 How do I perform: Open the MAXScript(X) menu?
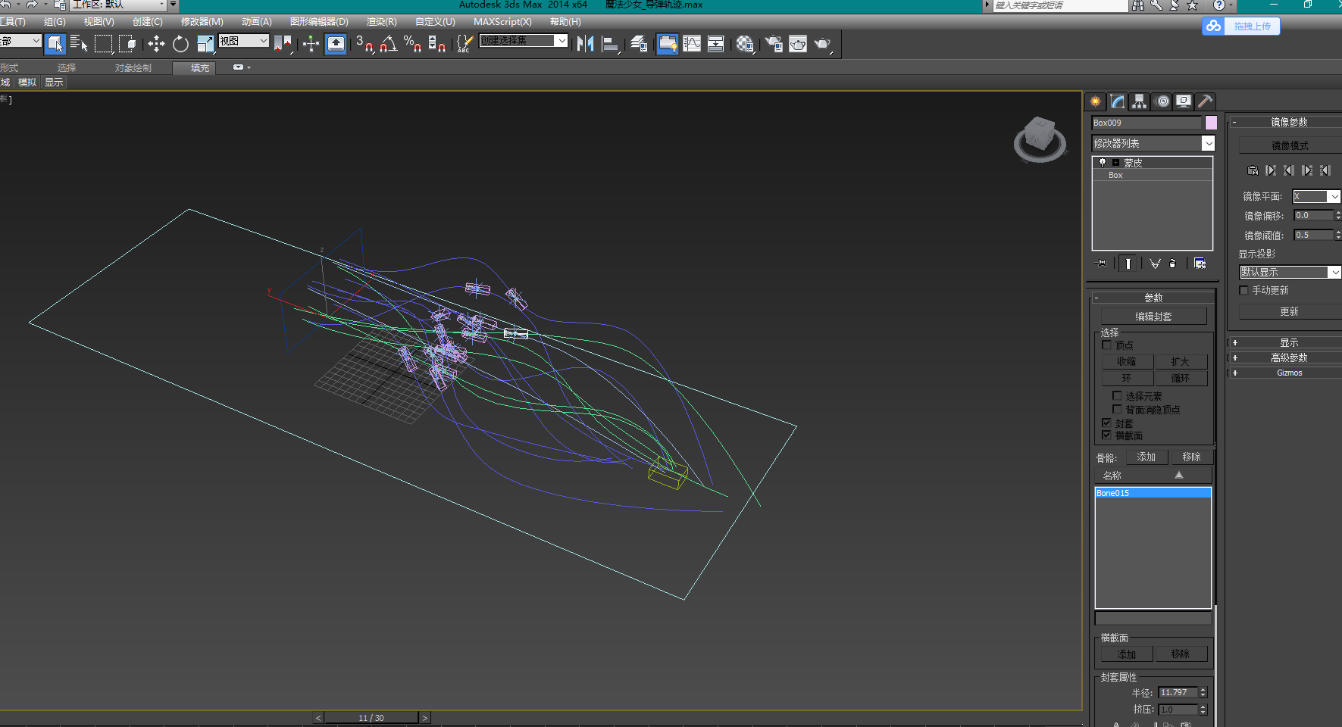click(x=502, y=22)
